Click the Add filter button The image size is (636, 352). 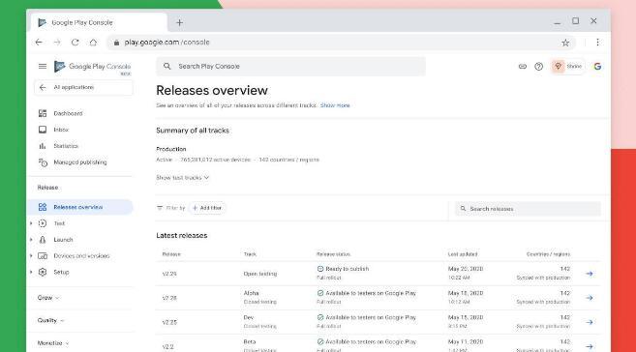click(207, 208)
